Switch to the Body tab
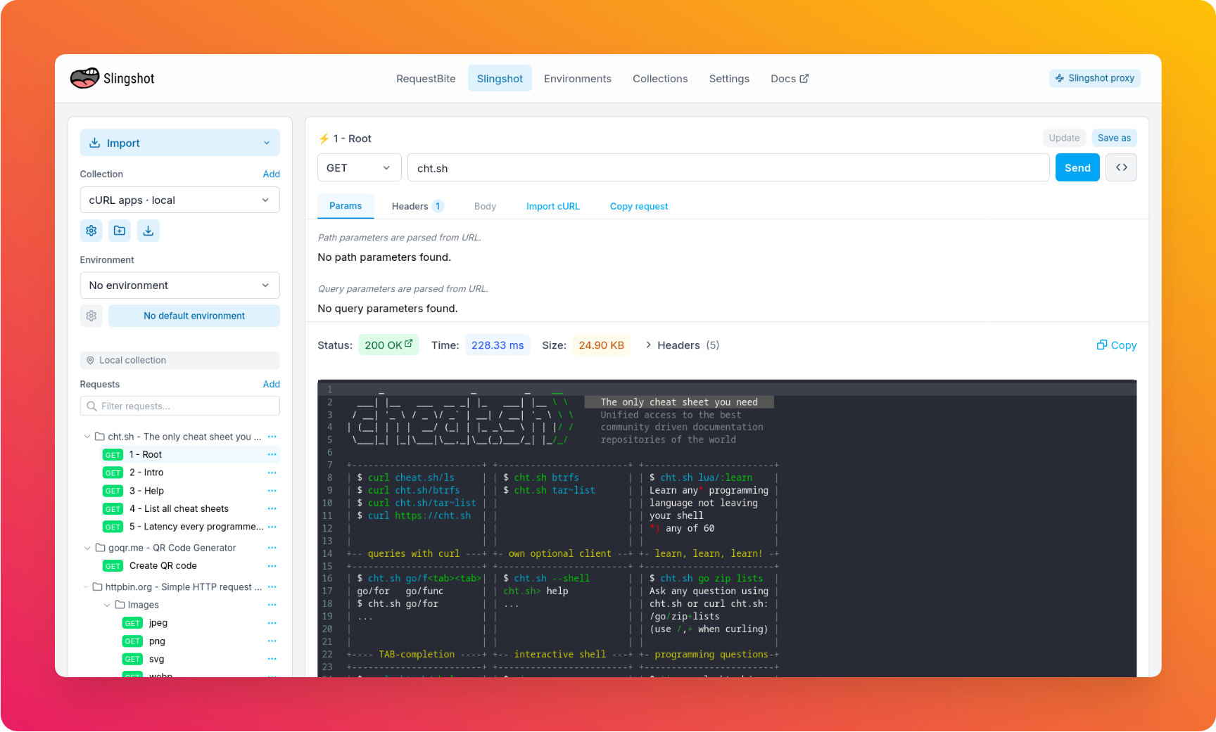1216x732 pixels. [x=485, y=206]
